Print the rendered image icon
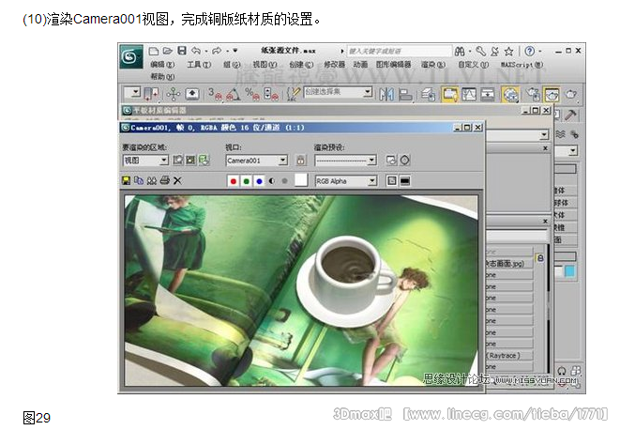The width and height of the screenshot is (635, 430). 164,181
